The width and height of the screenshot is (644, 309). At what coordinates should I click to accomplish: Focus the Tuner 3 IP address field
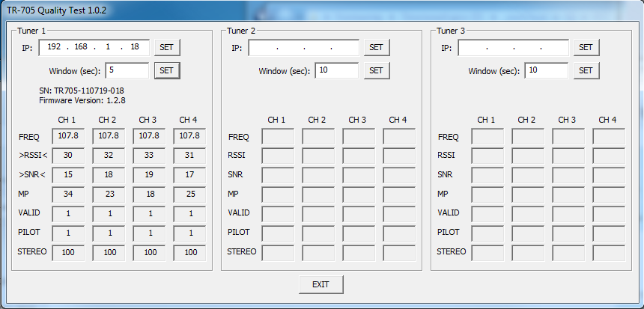click(514, 47)
